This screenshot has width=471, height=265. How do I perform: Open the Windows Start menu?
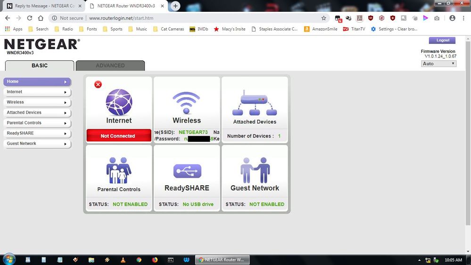[8, 259]
